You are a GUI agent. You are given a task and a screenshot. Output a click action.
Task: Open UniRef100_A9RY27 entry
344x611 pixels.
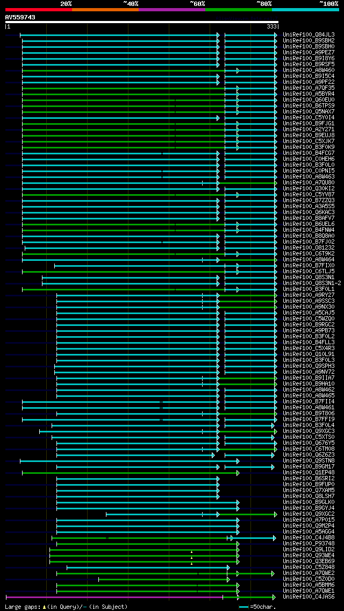(309, 295)
